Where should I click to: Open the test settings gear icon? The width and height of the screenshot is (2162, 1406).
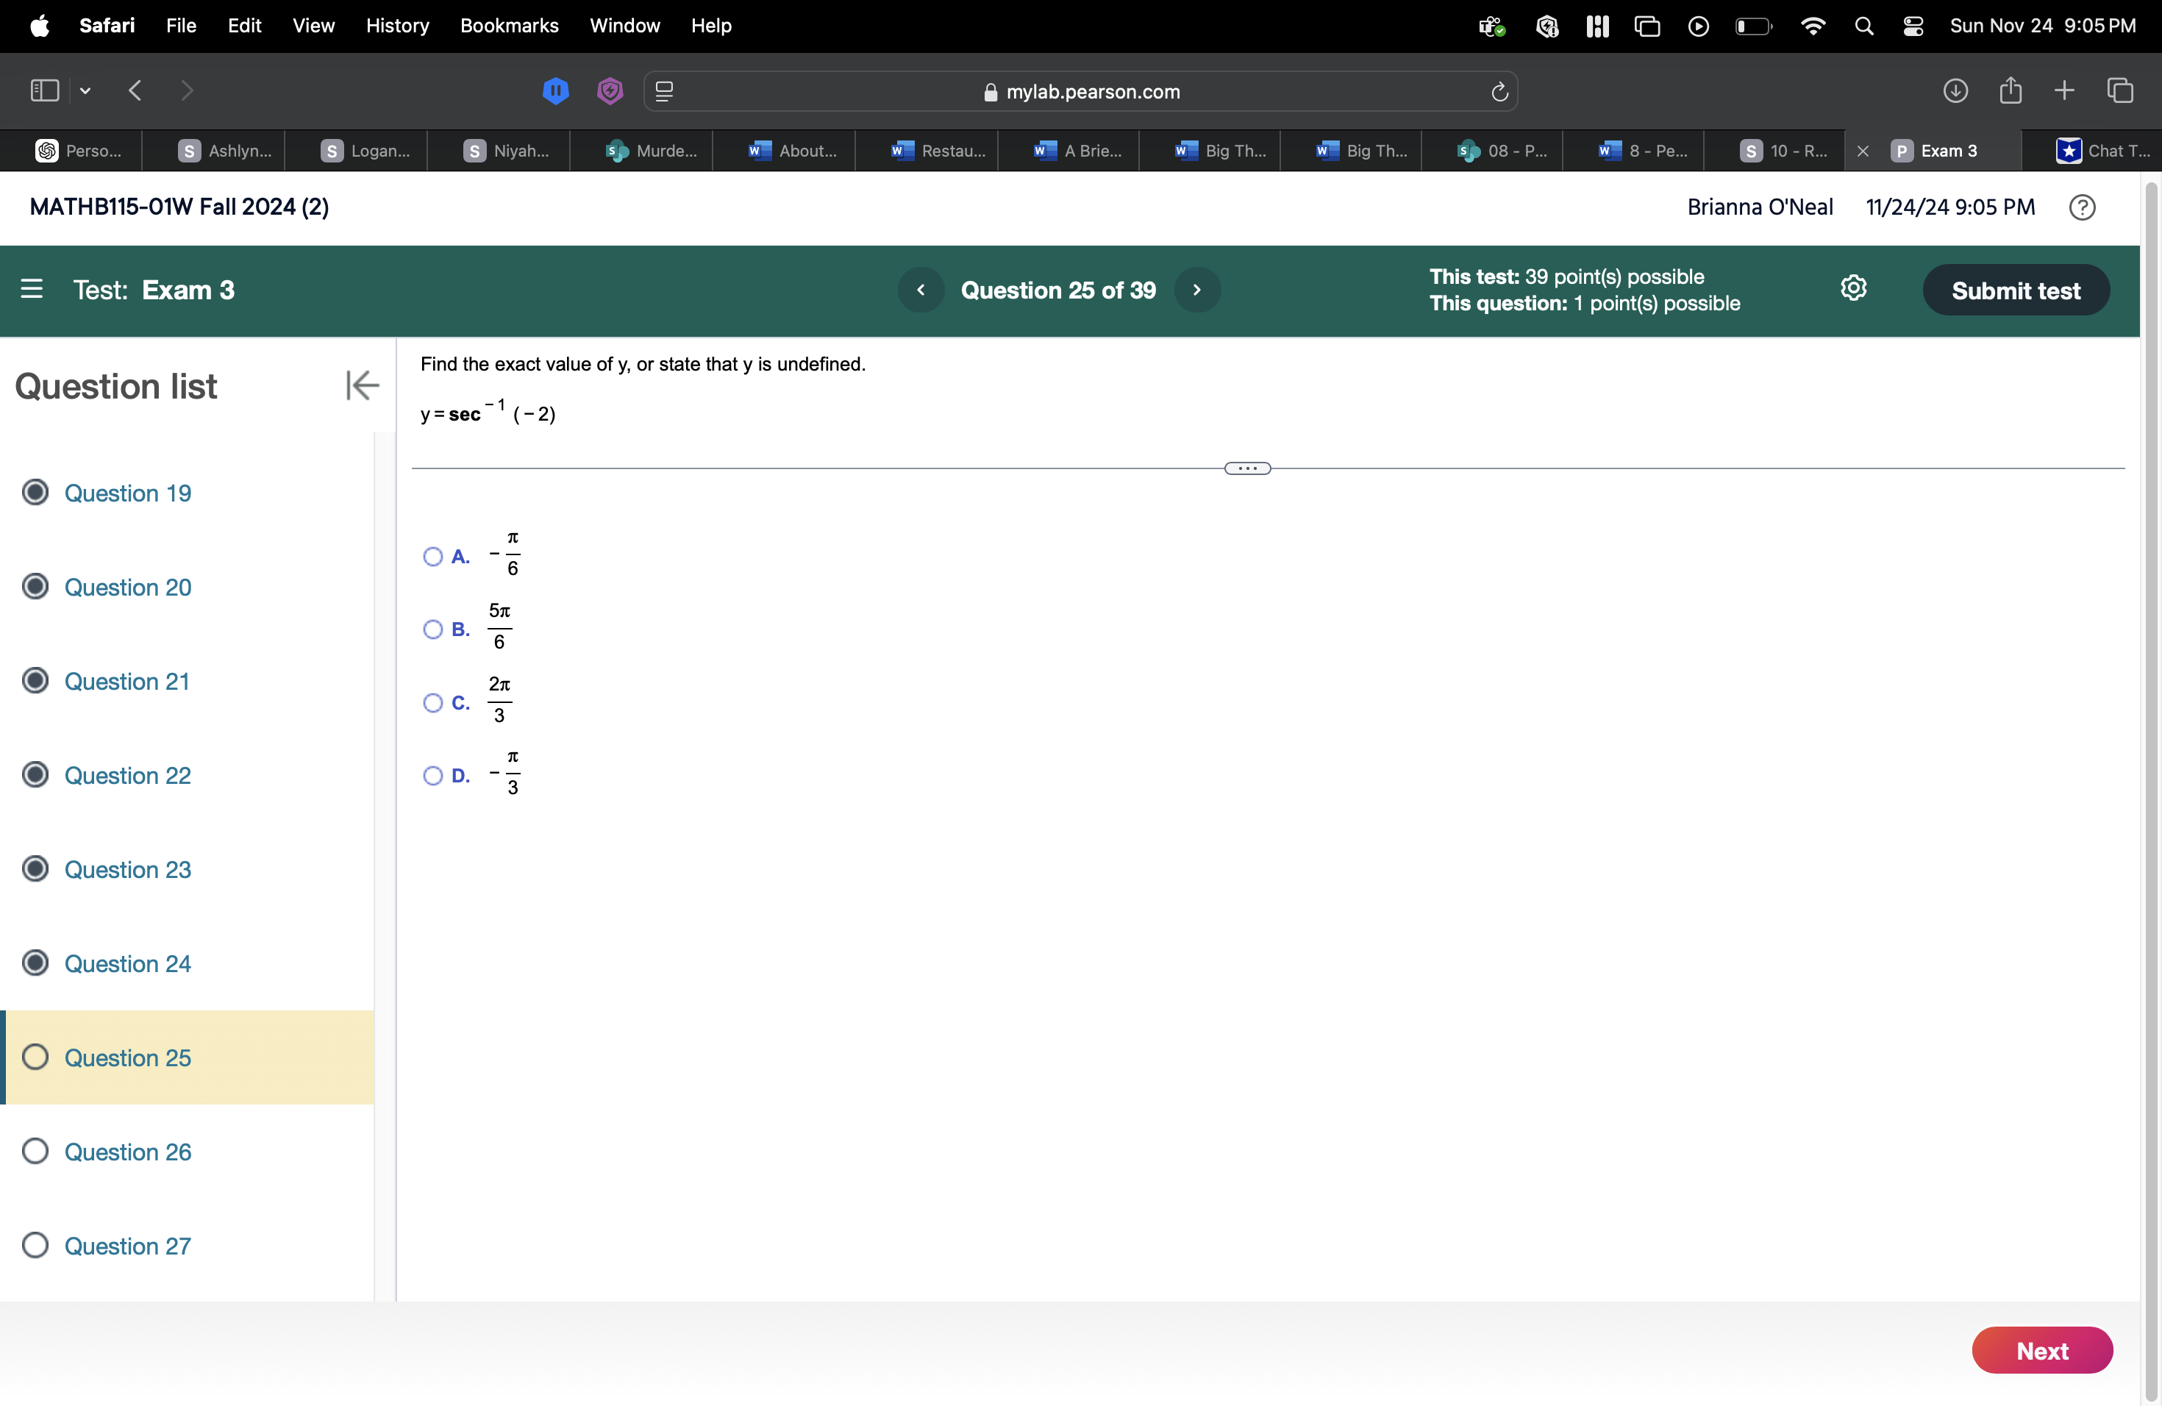point(1853,288)
